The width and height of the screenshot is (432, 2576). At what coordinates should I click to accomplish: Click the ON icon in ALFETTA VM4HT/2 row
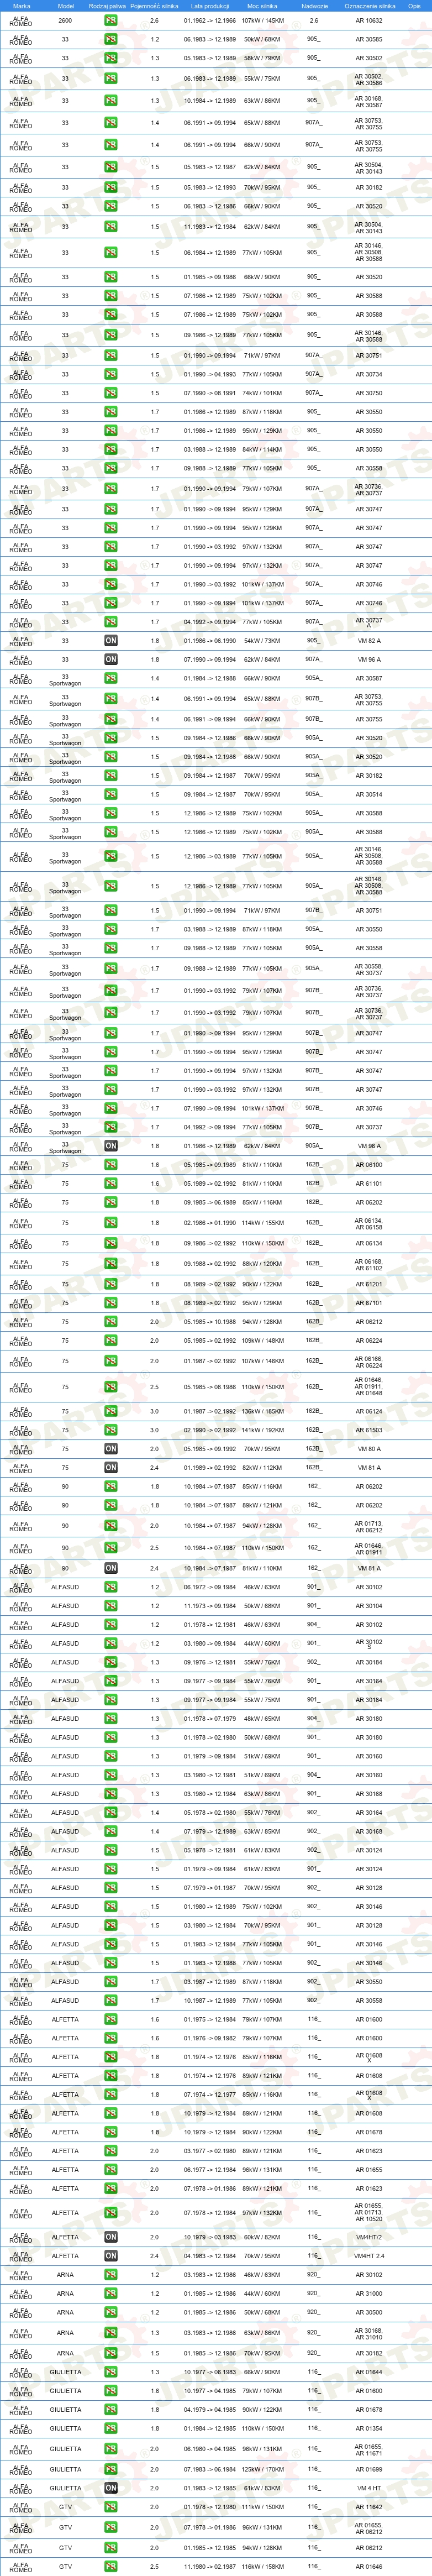click(111, 2237)
